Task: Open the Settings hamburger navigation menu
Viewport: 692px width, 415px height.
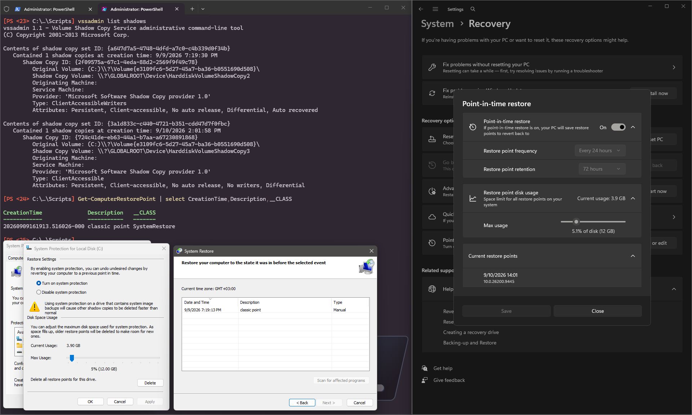Action: click(x=435, y=9)
